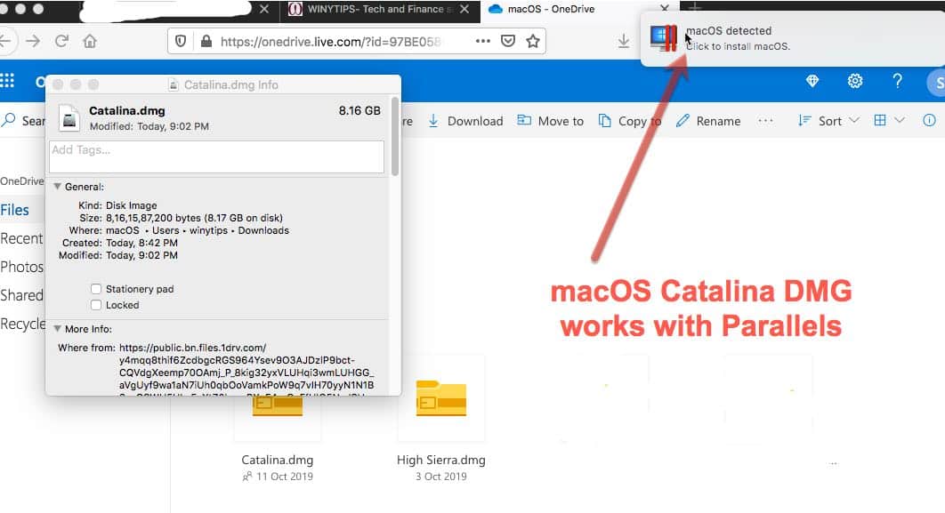Open more commands ellipsis in toolbar

(765, 120)
